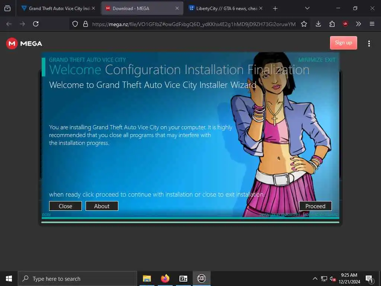Viewport: 381px width, 286px height.
Task: Close the Grand Theft Auto: Vice City tab
Action: tap(93, 8)
